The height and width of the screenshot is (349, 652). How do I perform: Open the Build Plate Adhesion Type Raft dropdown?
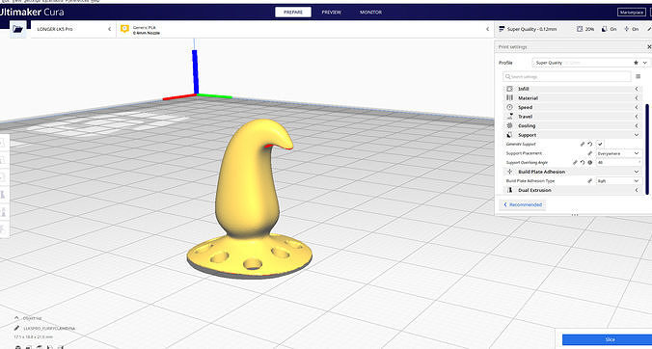(619, 180)
